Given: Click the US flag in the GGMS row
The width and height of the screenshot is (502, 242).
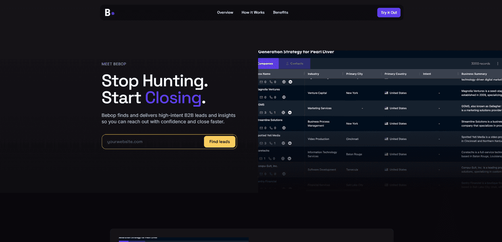Looking at the screenshot, I should (x=386, y=108).
